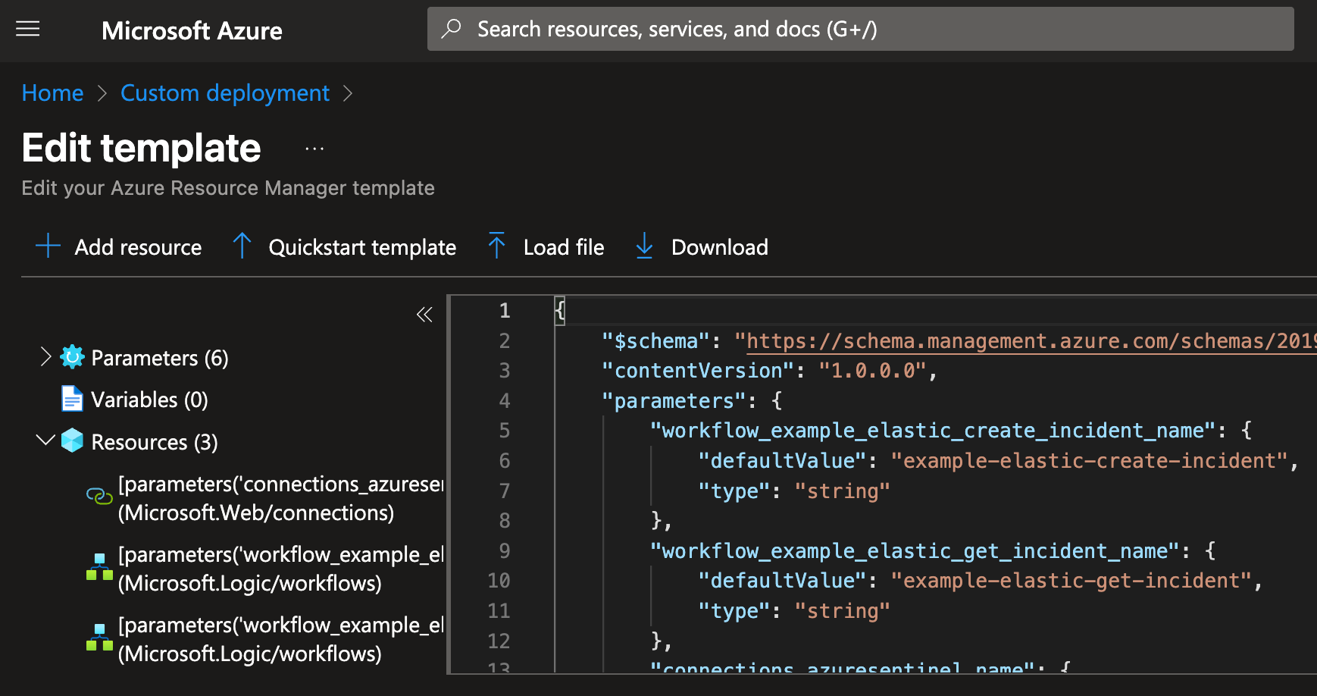
Task: Go to the Home breadcrumb
Action: (x=52, y=93)
